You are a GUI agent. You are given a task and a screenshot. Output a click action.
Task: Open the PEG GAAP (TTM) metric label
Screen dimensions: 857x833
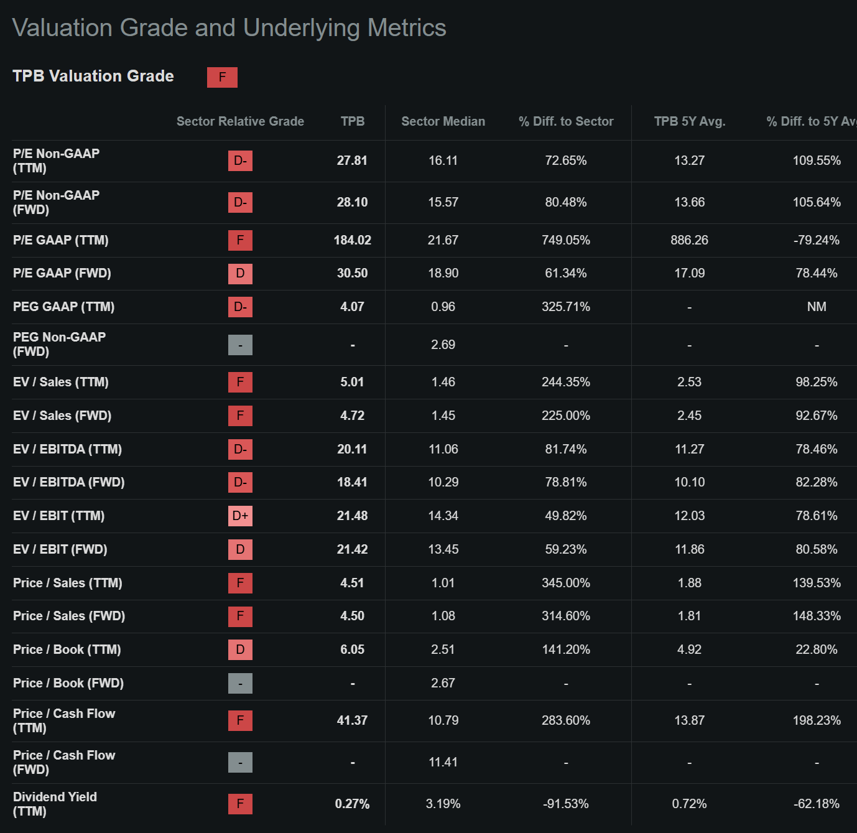(63, 307)
